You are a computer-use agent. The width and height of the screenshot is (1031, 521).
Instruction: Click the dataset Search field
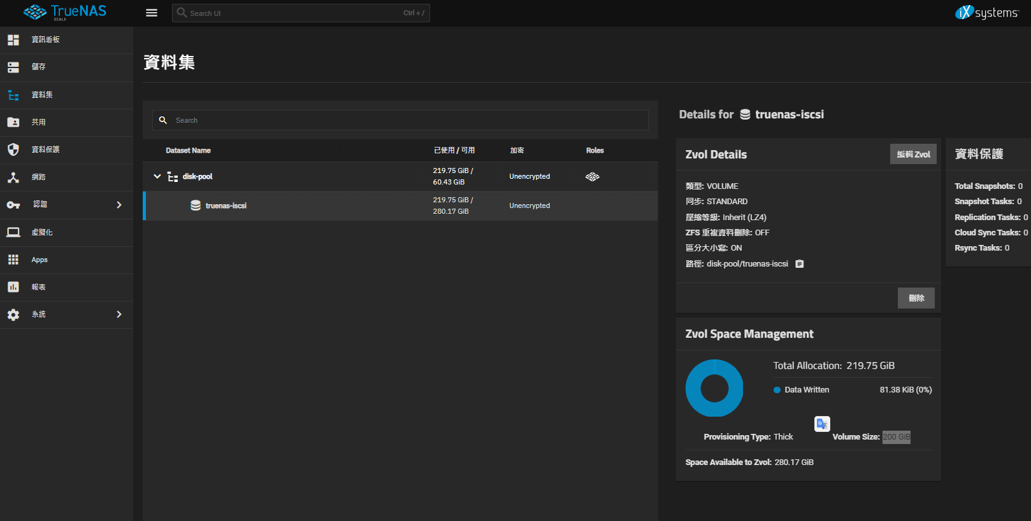(408, 120)
